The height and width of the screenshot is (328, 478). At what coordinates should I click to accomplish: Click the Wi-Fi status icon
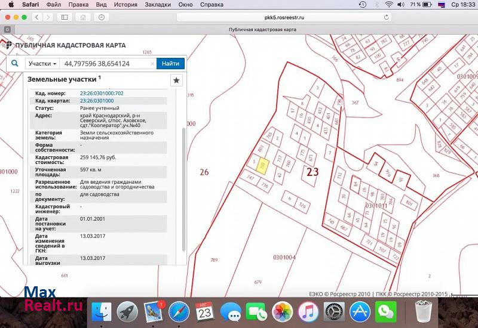(389, 4)
